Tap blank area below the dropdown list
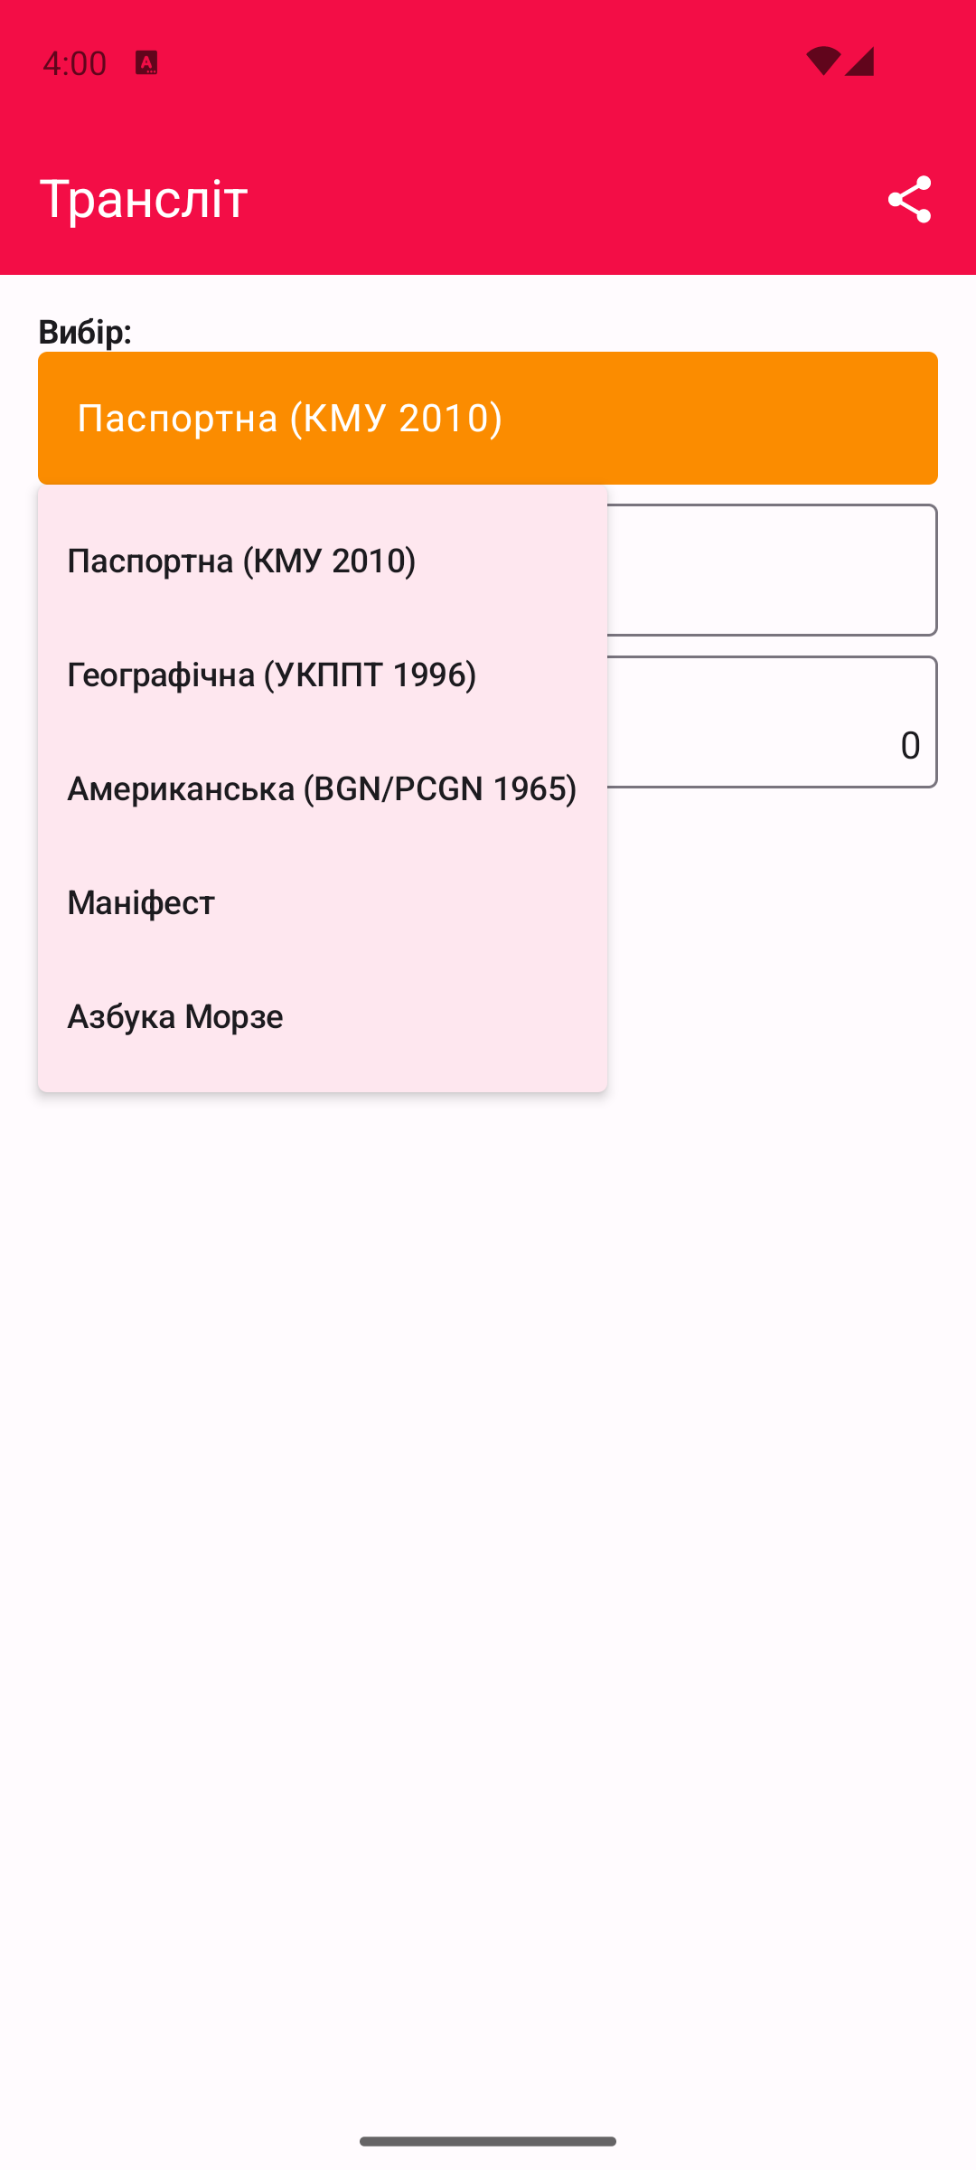This screenshot has width=976, height=2170. pyautogui.click(x=488, y=1537)
